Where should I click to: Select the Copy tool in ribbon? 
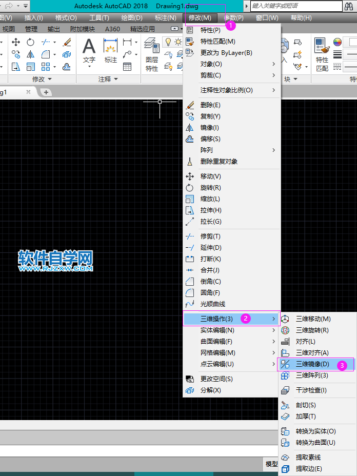point(16,54)
